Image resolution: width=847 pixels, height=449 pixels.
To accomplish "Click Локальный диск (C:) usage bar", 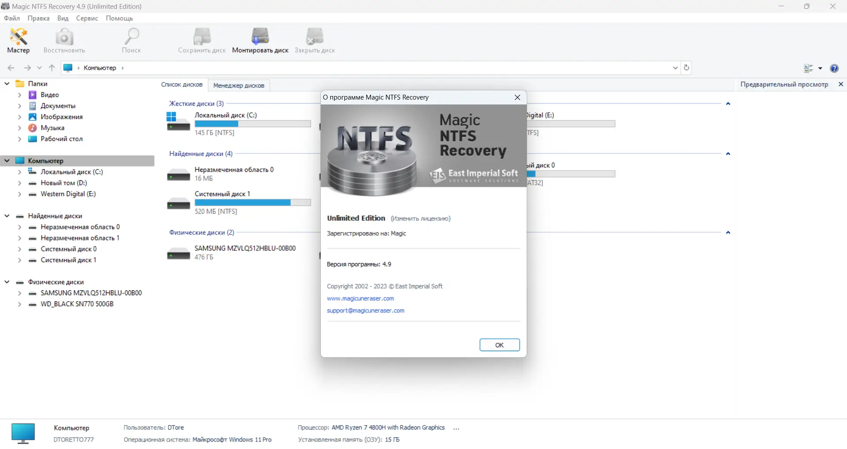I will pyautogui.click(x=253, y=124).
